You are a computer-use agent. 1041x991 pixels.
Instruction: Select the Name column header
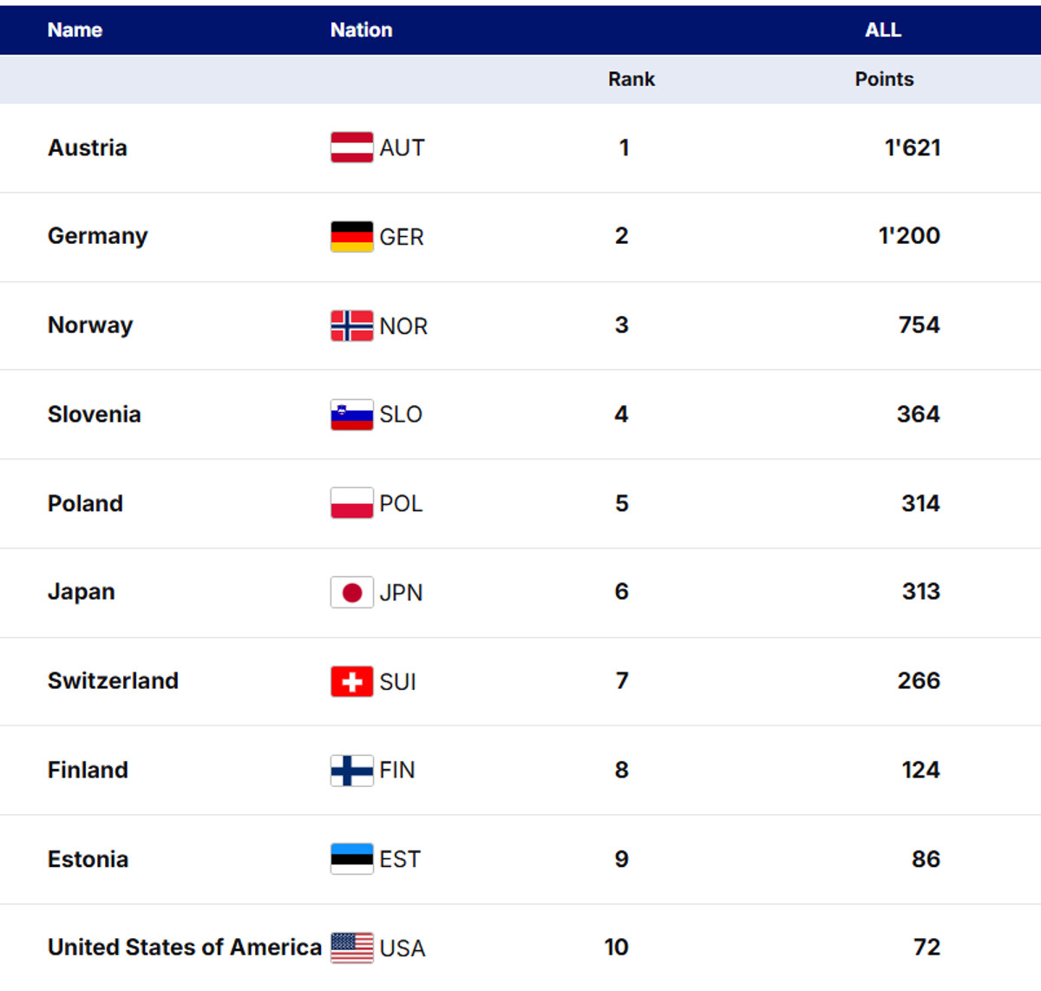(75, 30)
